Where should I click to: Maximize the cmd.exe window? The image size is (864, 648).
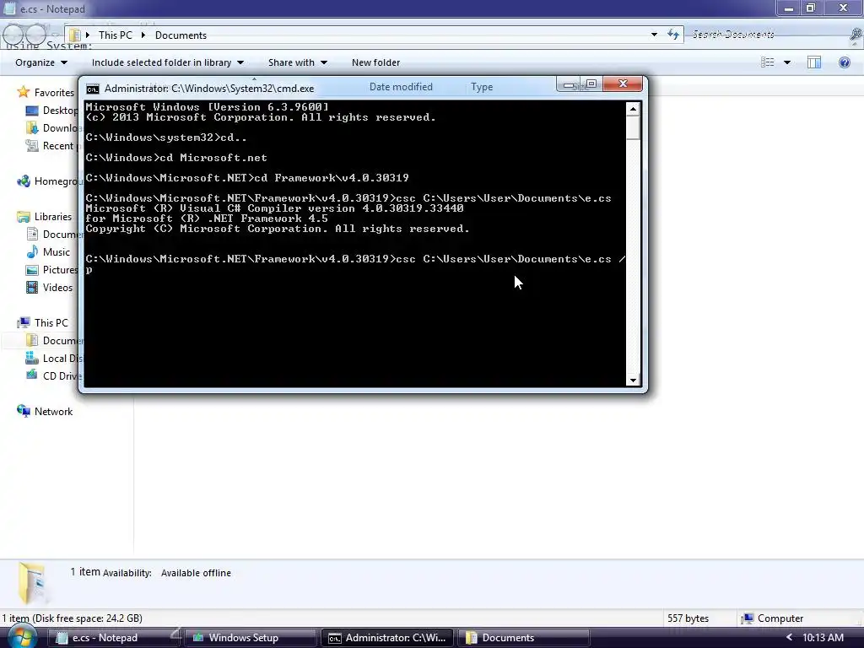tap(591, 84)
